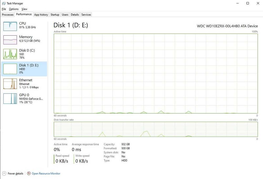Switch to the Performance tab
This screenshot has width=263, height=179.
click(24, 14)
